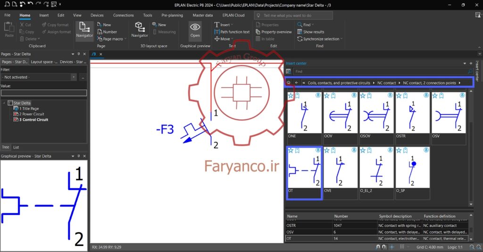Open the 3D layout space Navigator
The width and height of the screenshot is (483, 252).
click(140, 30)
